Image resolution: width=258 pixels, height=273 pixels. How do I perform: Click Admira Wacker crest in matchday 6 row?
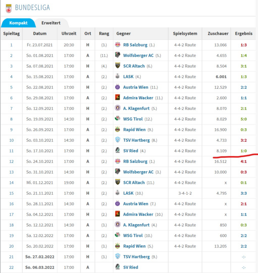(x=118, y=98)
